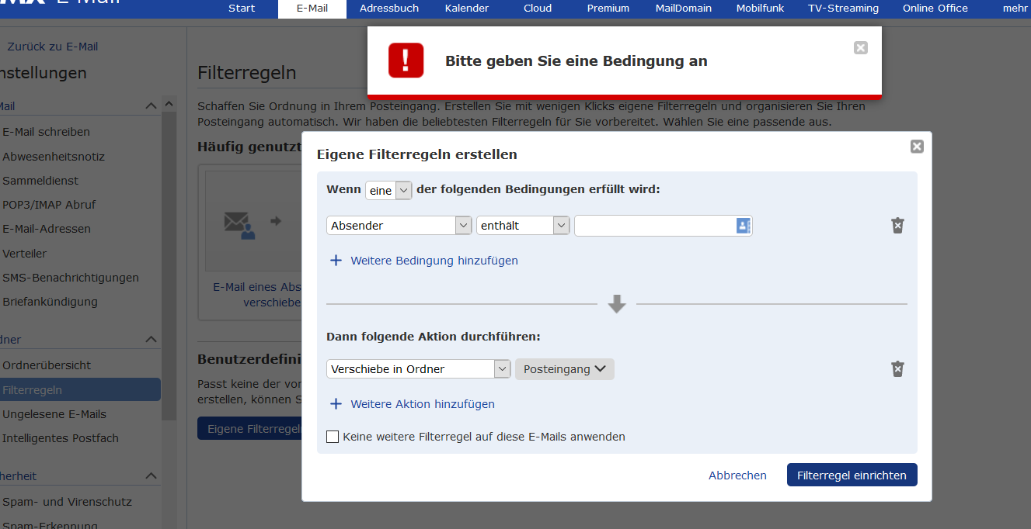Collapse the Sicherheit settings section
The height and width of the screenshot is (529, 1031).
click(151, 475)
